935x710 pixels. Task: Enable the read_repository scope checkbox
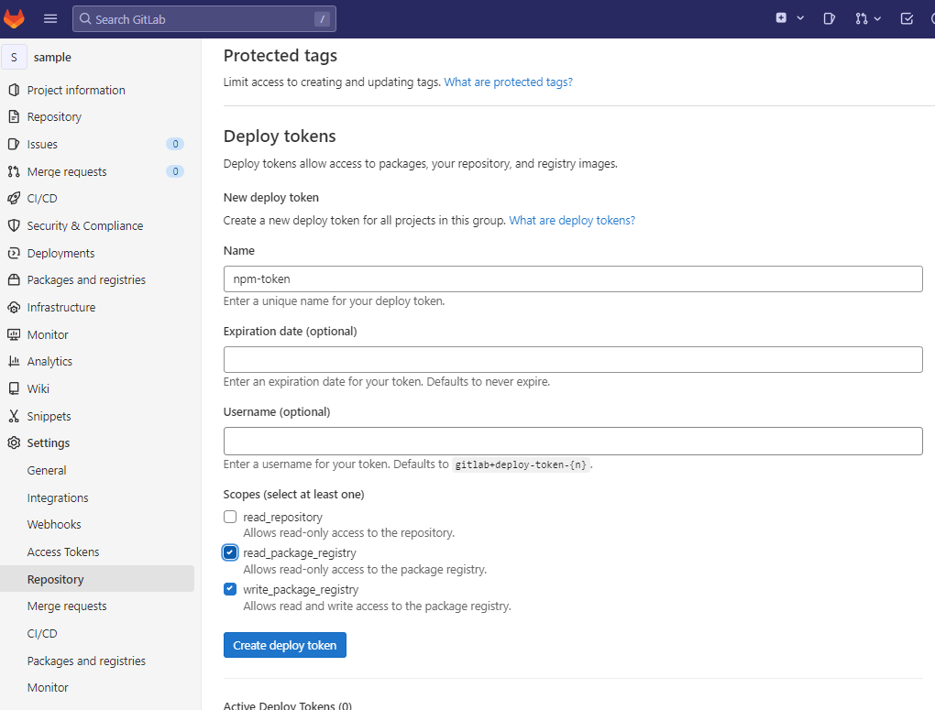click(x=229, y=516)
